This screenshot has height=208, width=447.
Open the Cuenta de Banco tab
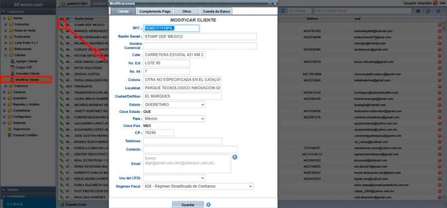216,11
